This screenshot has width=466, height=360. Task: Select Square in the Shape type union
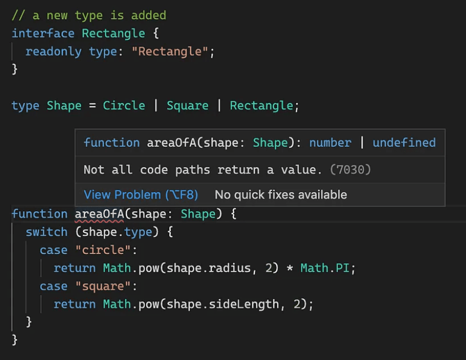(187, 105)
